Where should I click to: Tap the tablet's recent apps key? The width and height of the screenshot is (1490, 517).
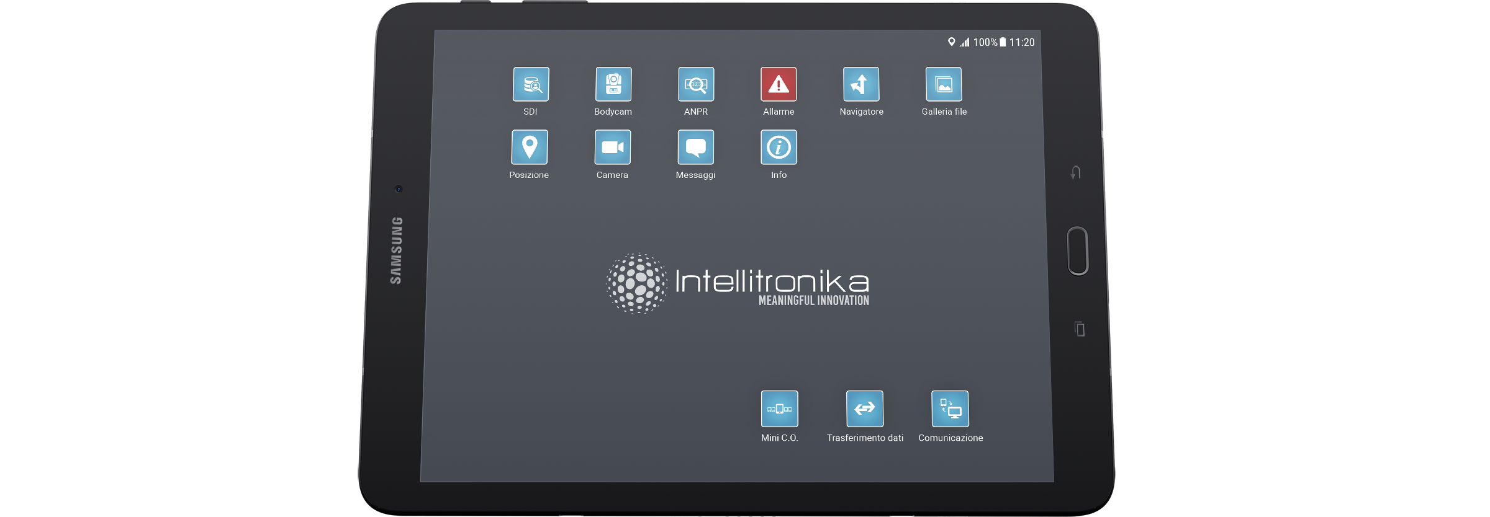[x=1080, y=329]
